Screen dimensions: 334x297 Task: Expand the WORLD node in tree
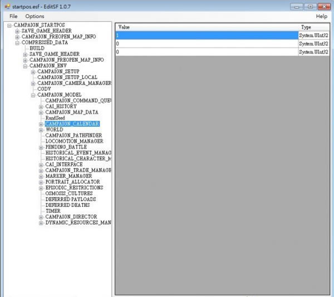41,130
